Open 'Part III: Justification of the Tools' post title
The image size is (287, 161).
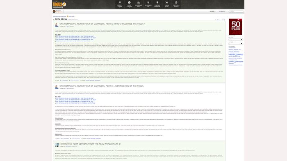pos(101,86)
